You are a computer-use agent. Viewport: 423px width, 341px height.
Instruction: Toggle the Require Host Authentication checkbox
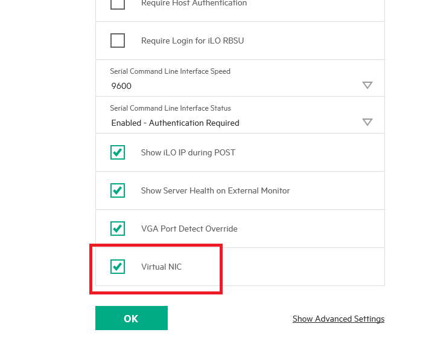118,4
